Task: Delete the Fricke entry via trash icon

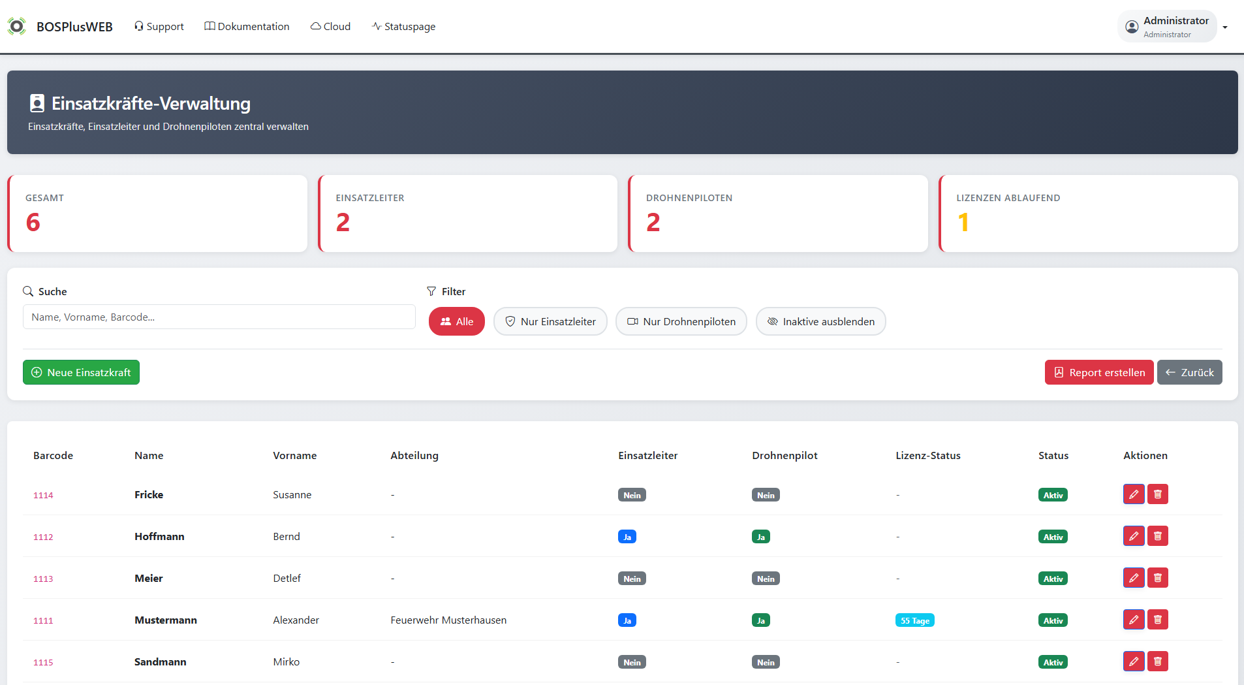Action: pos(1157,494)
